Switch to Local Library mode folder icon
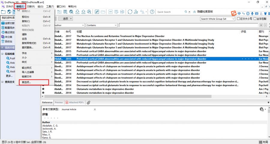This screenshot has height=144, width=270. [x=3, y=12]
